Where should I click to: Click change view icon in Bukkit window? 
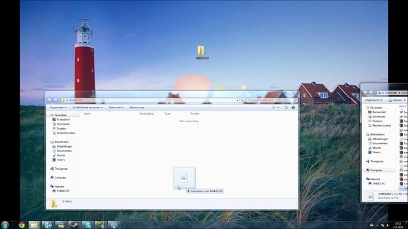273,108
